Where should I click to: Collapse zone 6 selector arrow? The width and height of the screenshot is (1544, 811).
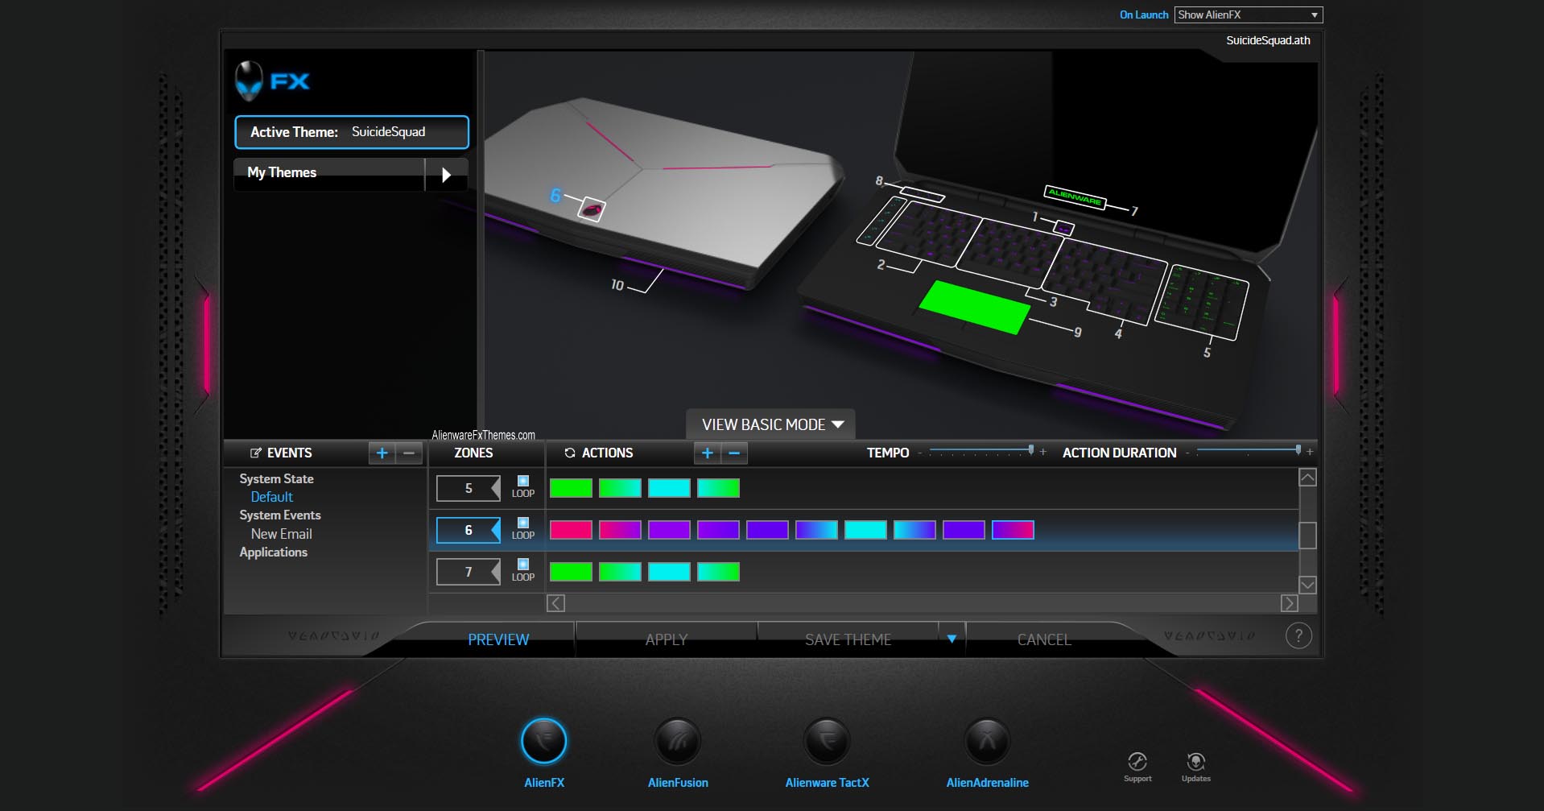496,530
